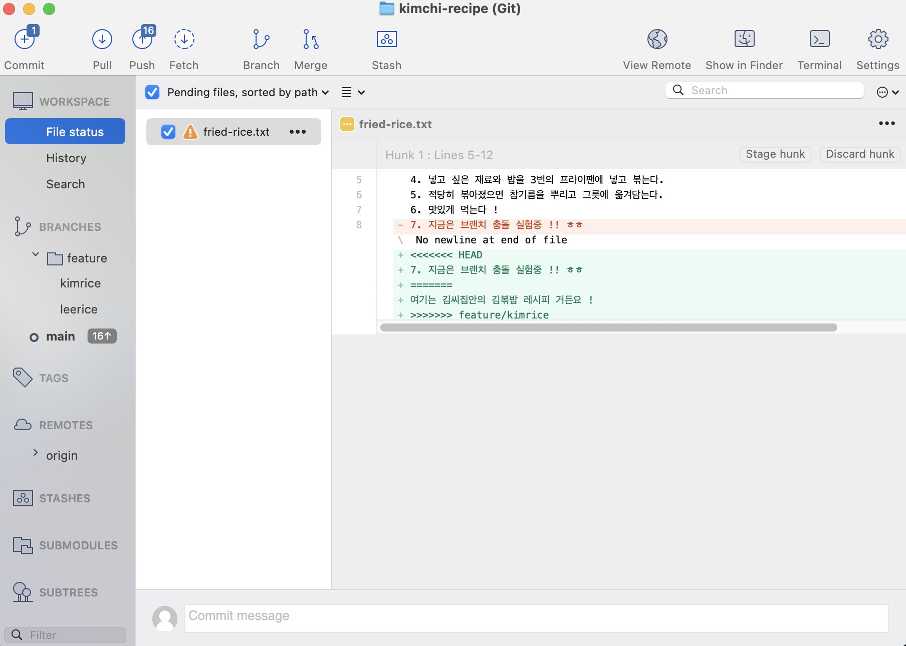Open the Merge tool icon

coord(311,39)
